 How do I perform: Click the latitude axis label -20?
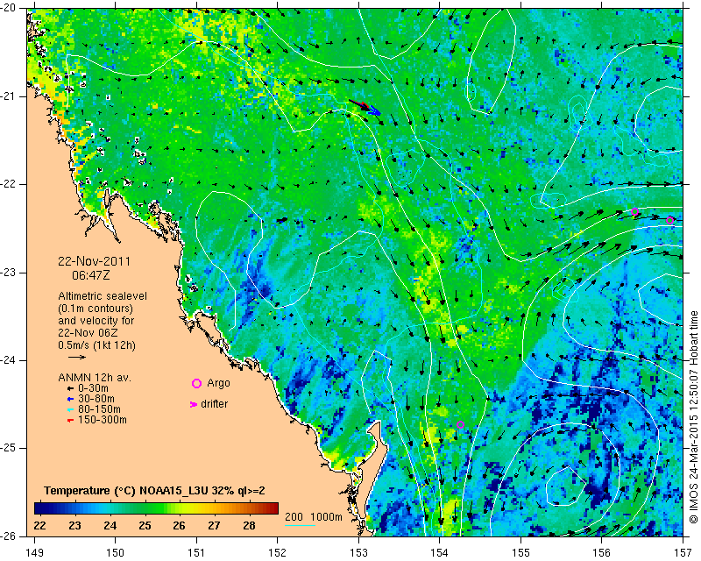[x=8, y=8]
